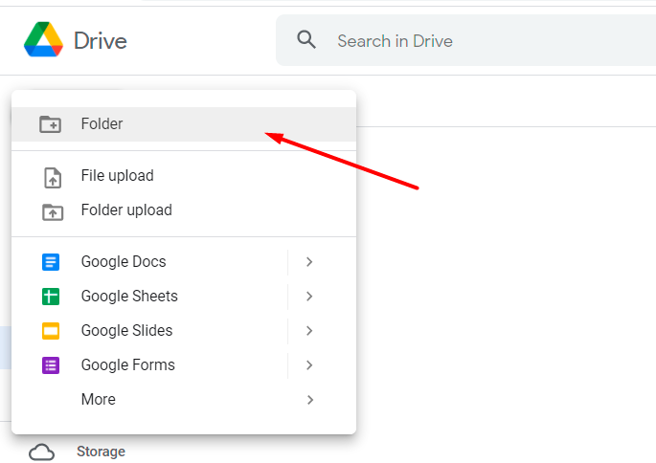Select the More menu entry text
The image size is (656, 463).
(x=98, y=400)
